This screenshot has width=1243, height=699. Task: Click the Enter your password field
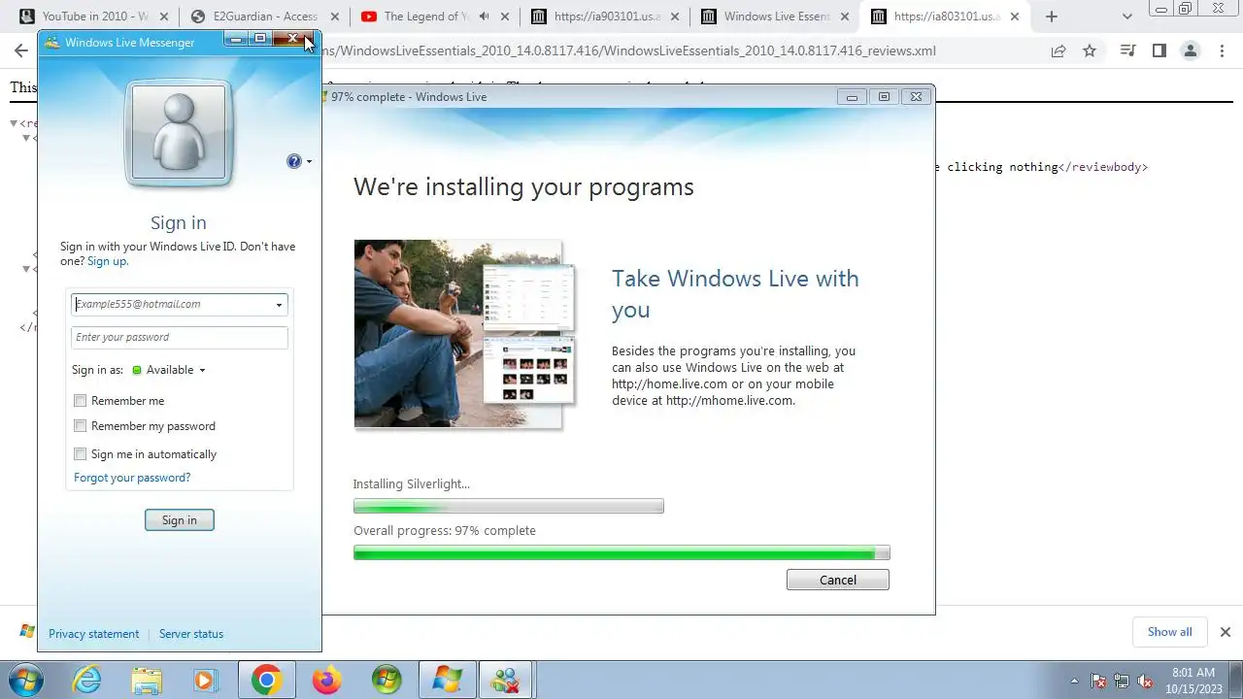180,337
